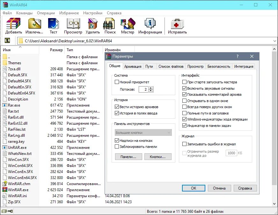Click the drive icon in status bar
The width and height of the screenshot is (278, 215).
click(x=4, y=211)
